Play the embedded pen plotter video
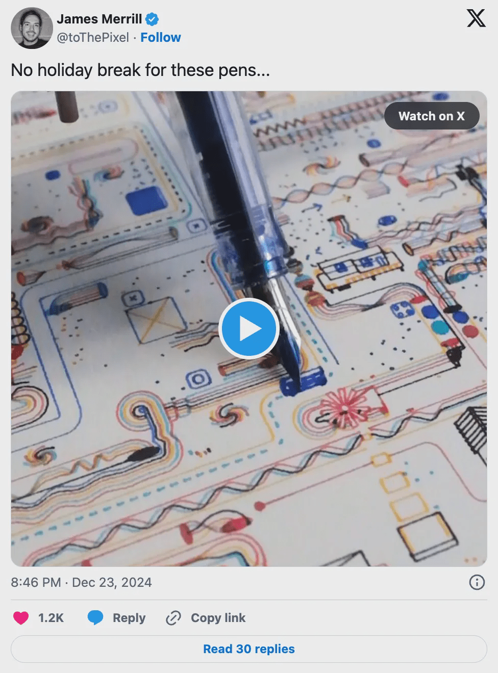 click(x=248, y=328)
